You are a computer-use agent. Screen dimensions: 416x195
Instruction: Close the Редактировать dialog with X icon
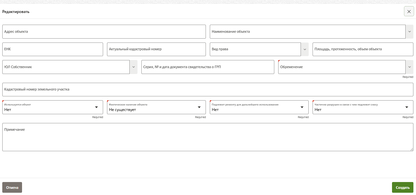(409, 11)
